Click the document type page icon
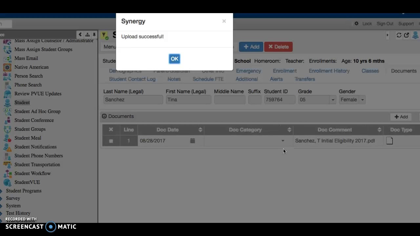420x236 pixels. pos(389,141)
